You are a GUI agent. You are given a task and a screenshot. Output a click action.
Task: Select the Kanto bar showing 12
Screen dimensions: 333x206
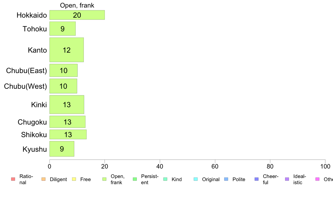click(67, 50)
